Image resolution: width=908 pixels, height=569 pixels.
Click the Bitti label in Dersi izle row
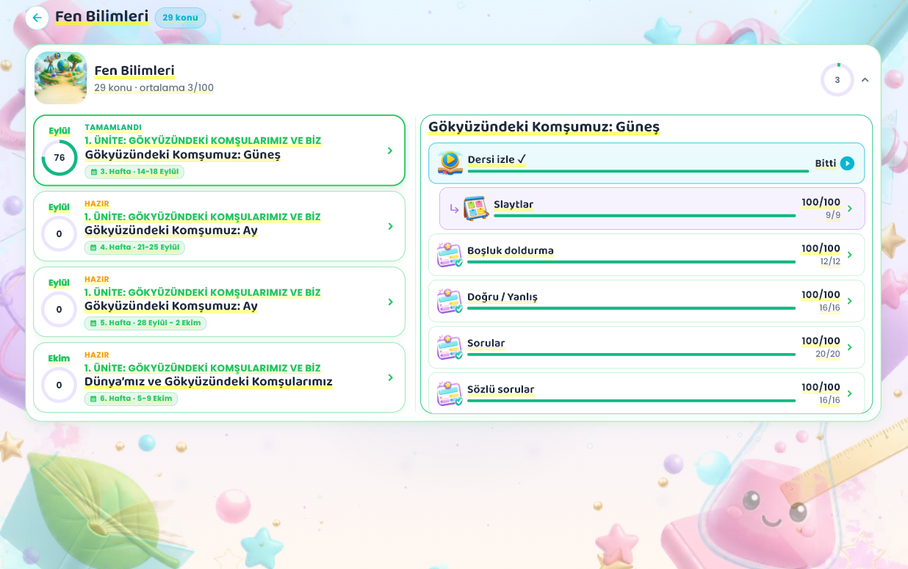[x=826, y=163]
